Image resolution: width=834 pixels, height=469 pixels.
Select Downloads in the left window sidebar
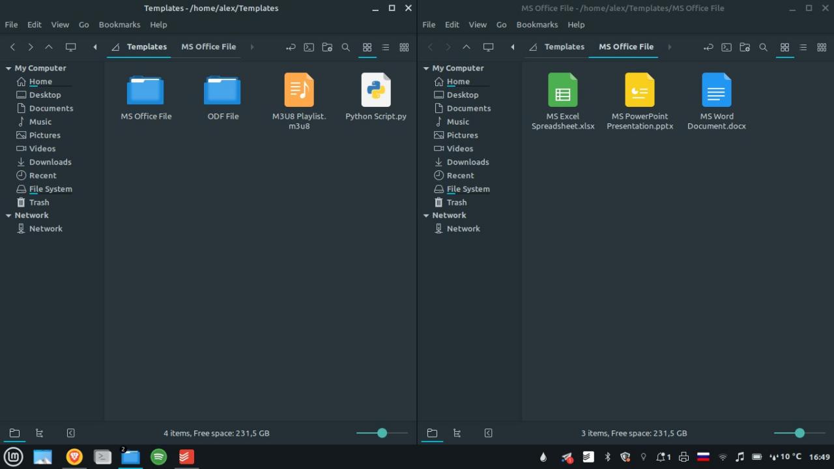pos(50,162)
